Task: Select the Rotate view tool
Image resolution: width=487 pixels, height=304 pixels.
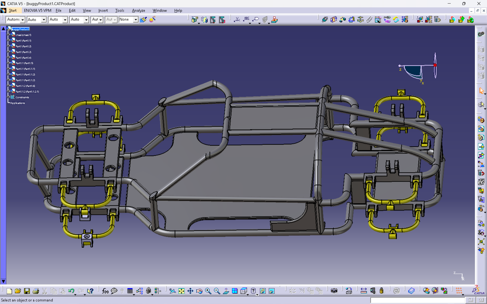Action: [199, 291]
